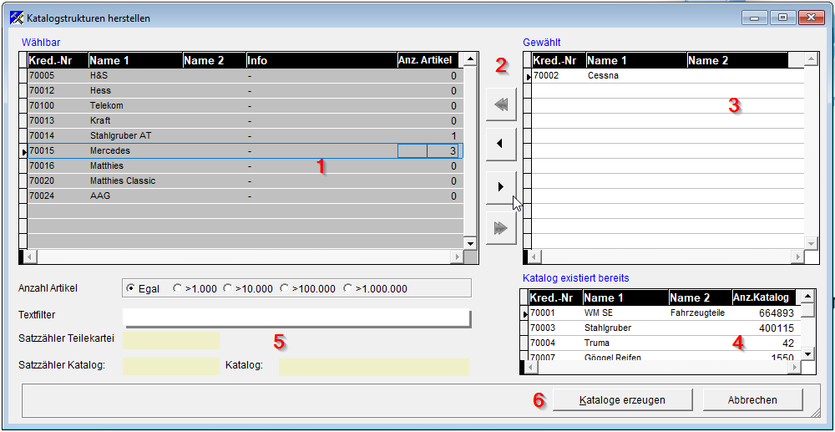Select the Egal radio option
835x432 pixels.
click(x=130, y=288)
